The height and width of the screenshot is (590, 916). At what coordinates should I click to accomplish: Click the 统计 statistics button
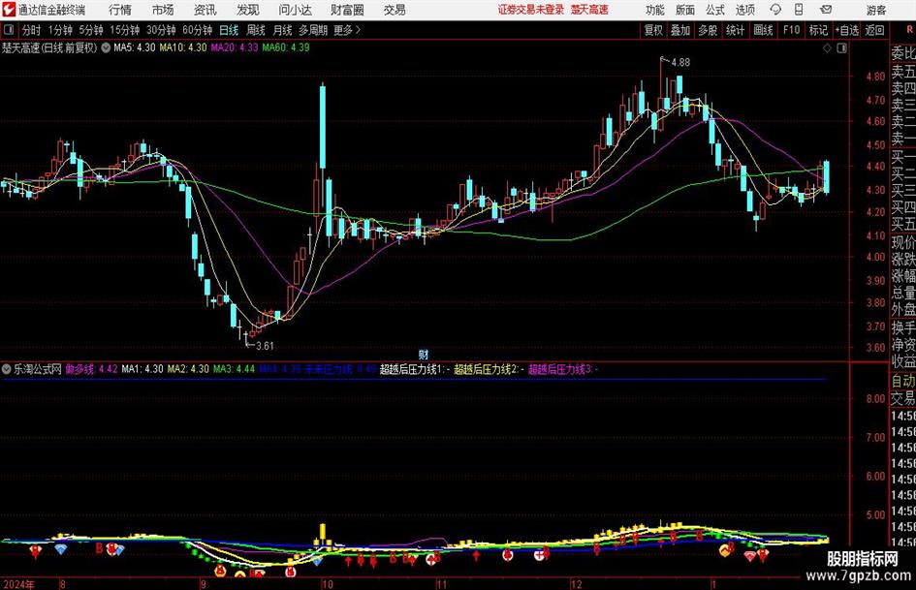pos(736,30)
